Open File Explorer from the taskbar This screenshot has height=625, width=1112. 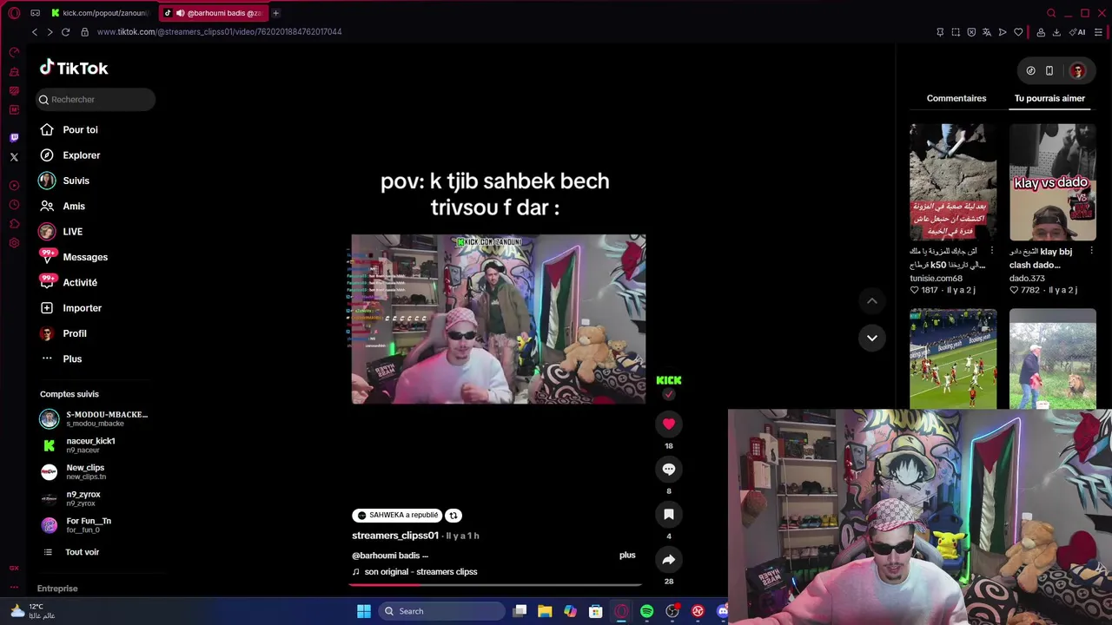[545, 611]
